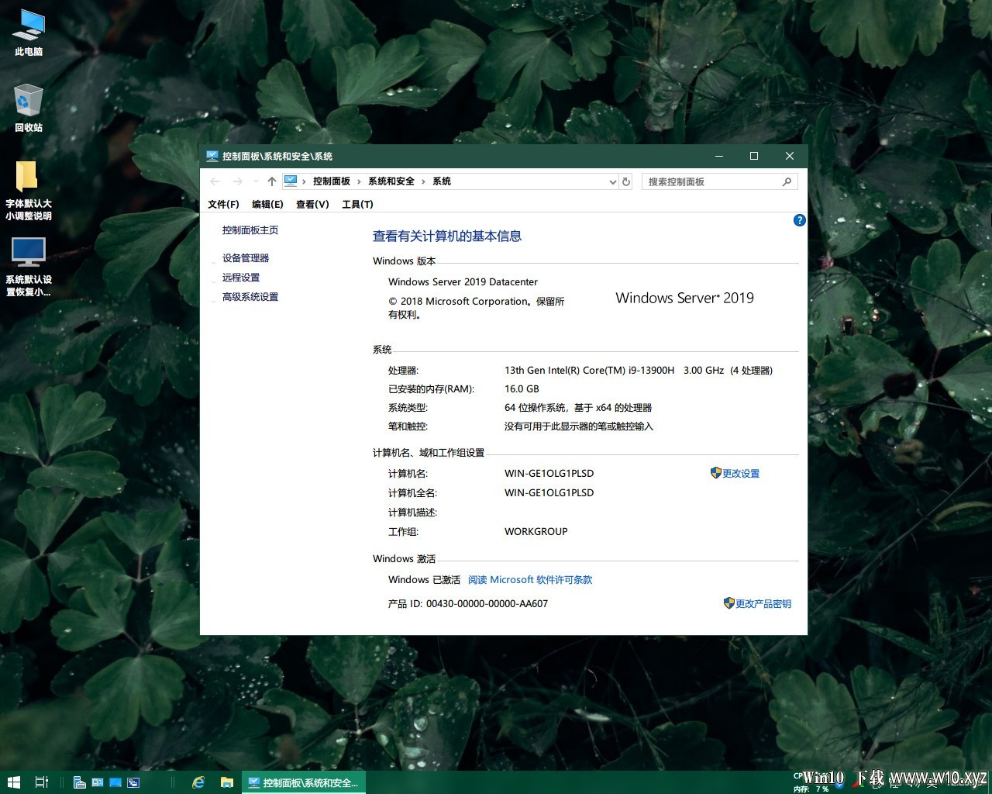The width and height of the screenshot is (992, 794).
Task: Open the 工具(T) menu
Action: (x=357, y=204)
